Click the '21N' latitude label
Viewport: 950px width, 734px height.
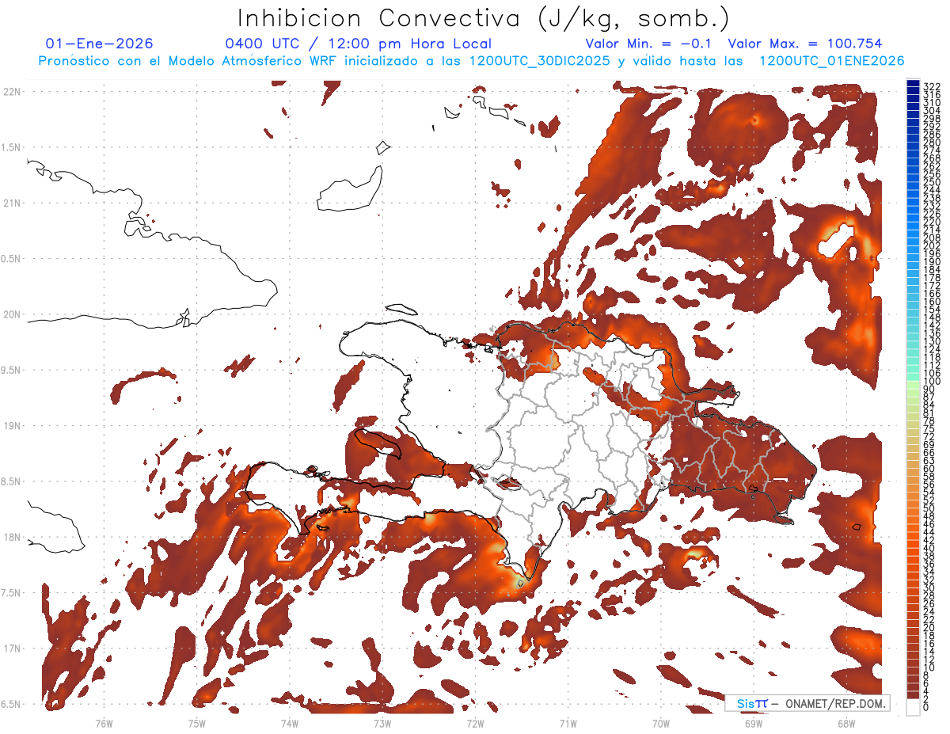click(x=12, y=203)
